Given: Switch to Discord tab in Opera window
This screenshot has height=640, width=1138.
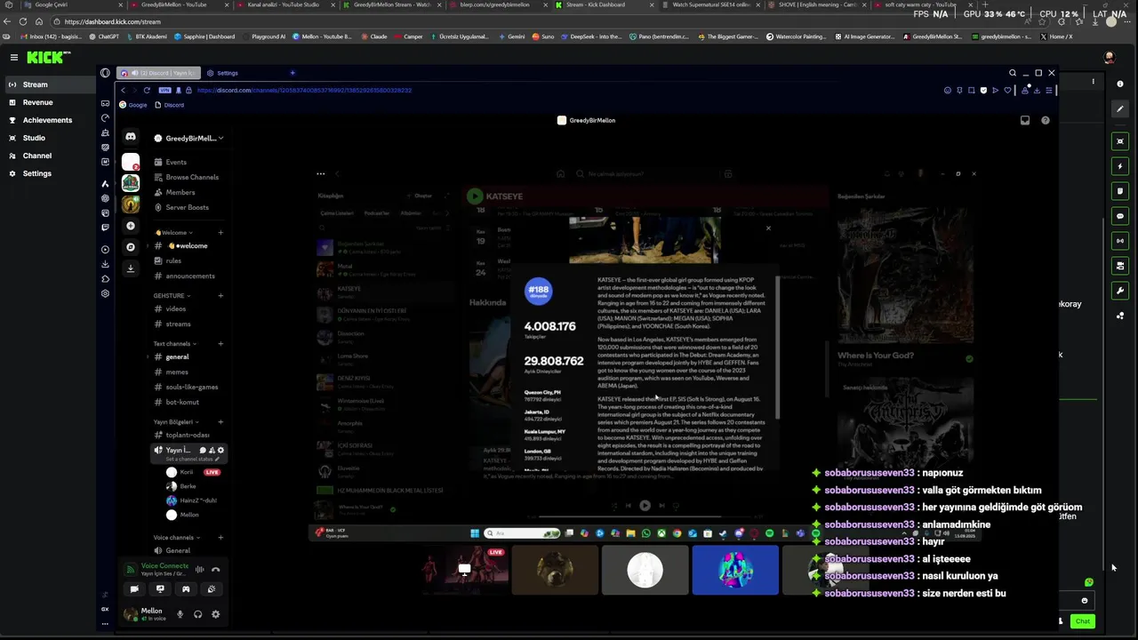Looking at the screenshot, I should [x=157, y=73].
